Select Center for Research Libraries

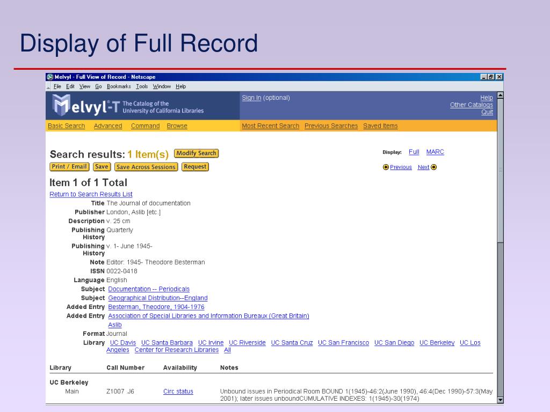click(x=177, y=350)
